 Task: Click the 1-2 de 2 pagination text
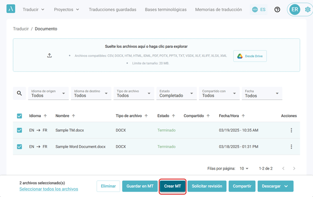[x=266, y=168]
